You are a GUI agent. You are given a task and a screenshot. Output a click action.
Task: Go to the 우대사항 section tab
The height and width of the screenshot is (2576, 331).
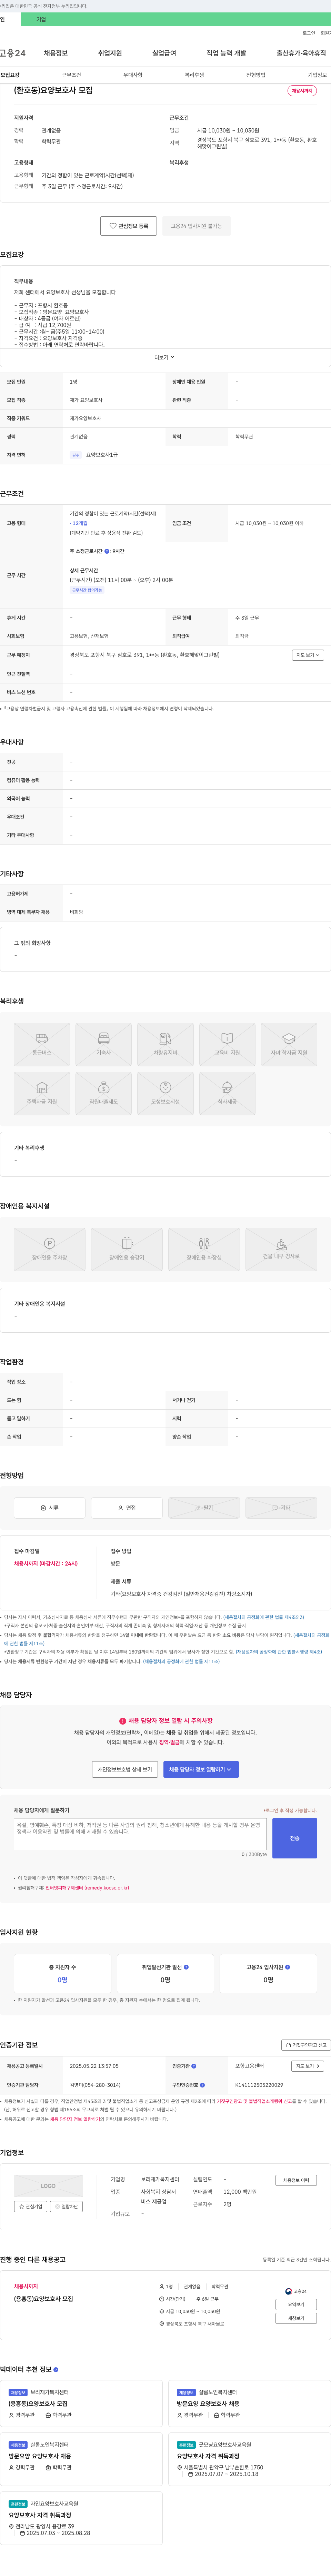(x=133, y=75)
